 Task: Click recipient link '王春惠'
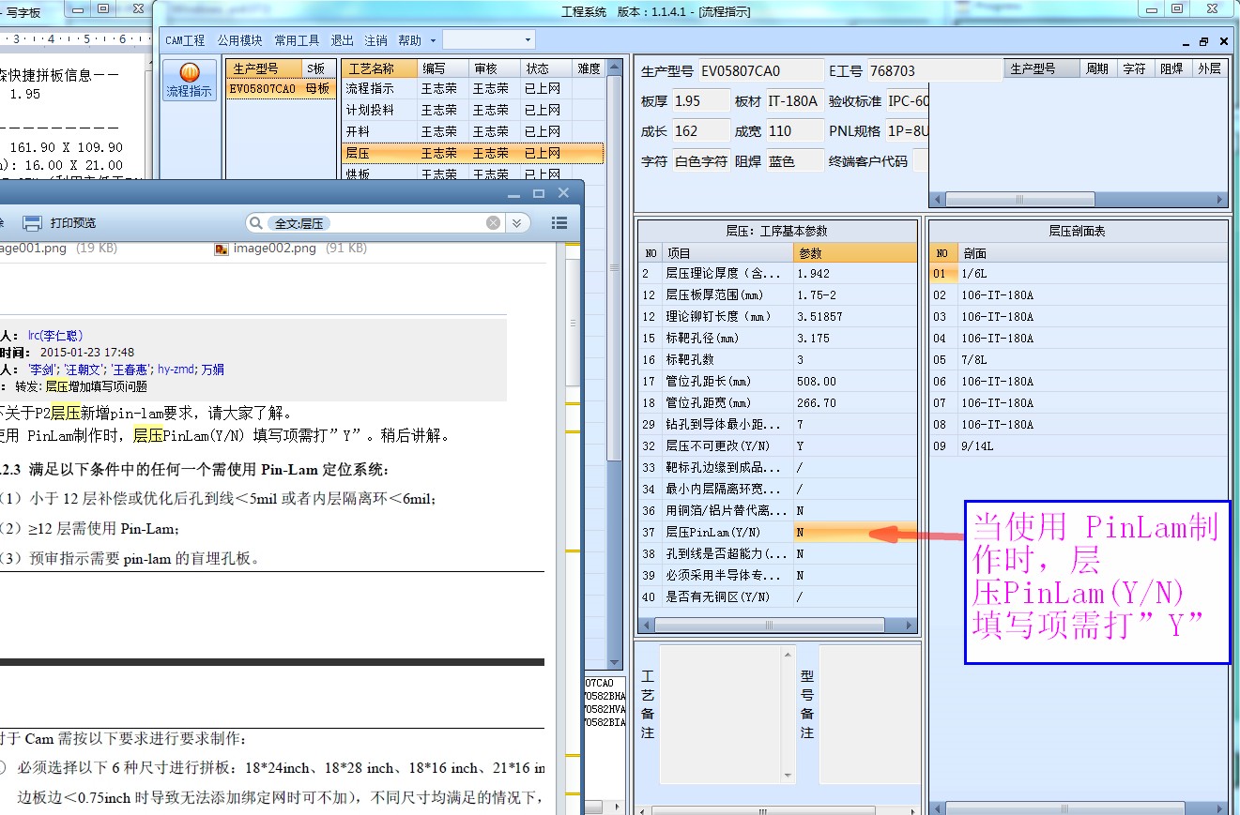point(130,370)
